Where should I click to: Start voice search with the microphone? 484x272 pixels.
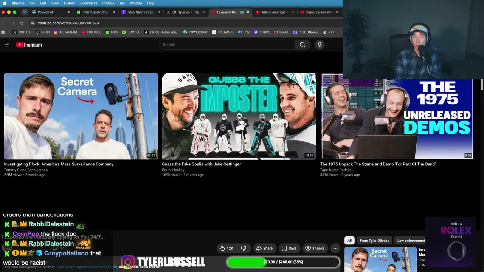320,45
